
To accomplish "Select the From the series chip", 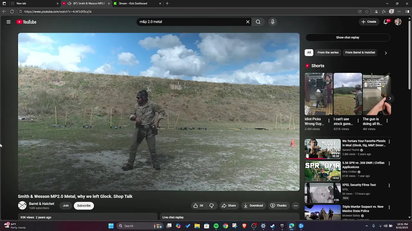I will pyautogui.click(x=328, y=53).
